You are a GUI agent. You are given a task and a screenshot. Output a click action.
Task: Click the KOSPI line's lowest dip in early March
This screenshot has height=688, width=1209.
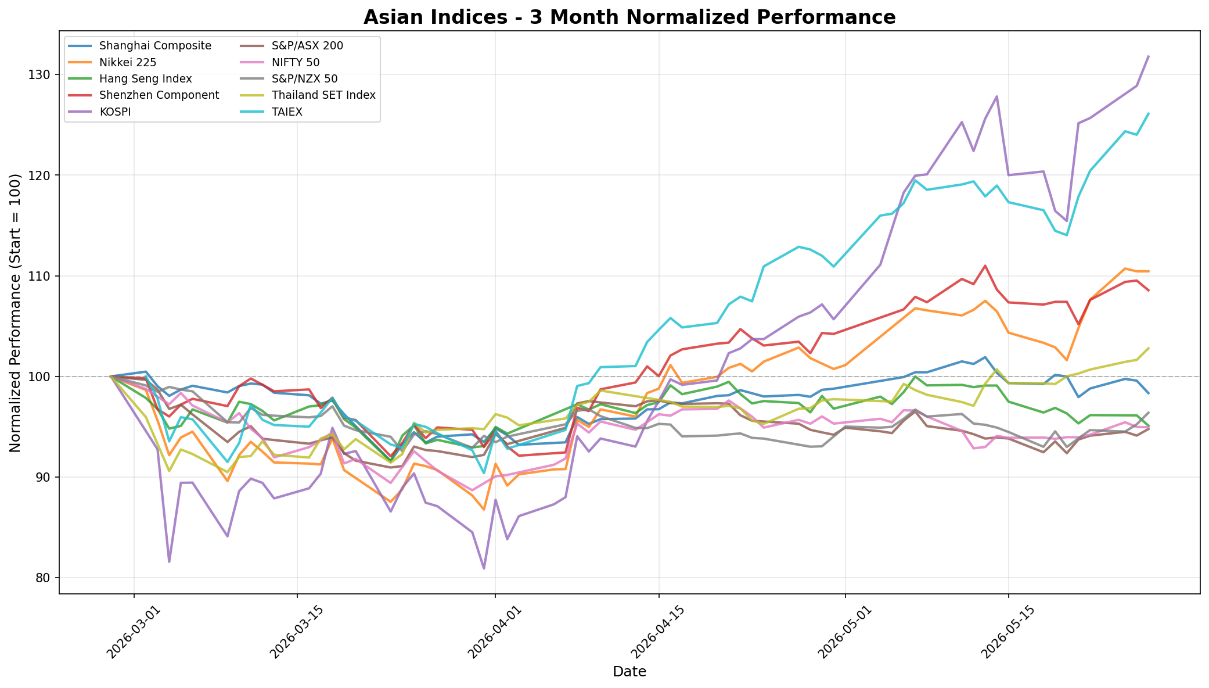tap(169, 561)
